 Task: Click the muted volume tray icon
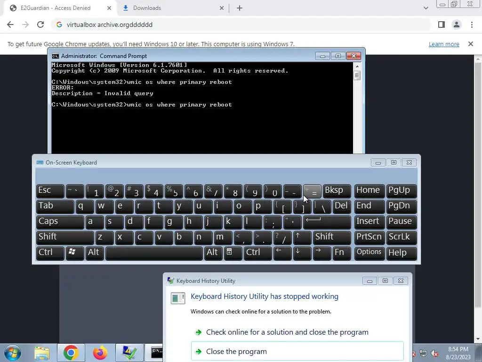[434, 354]
